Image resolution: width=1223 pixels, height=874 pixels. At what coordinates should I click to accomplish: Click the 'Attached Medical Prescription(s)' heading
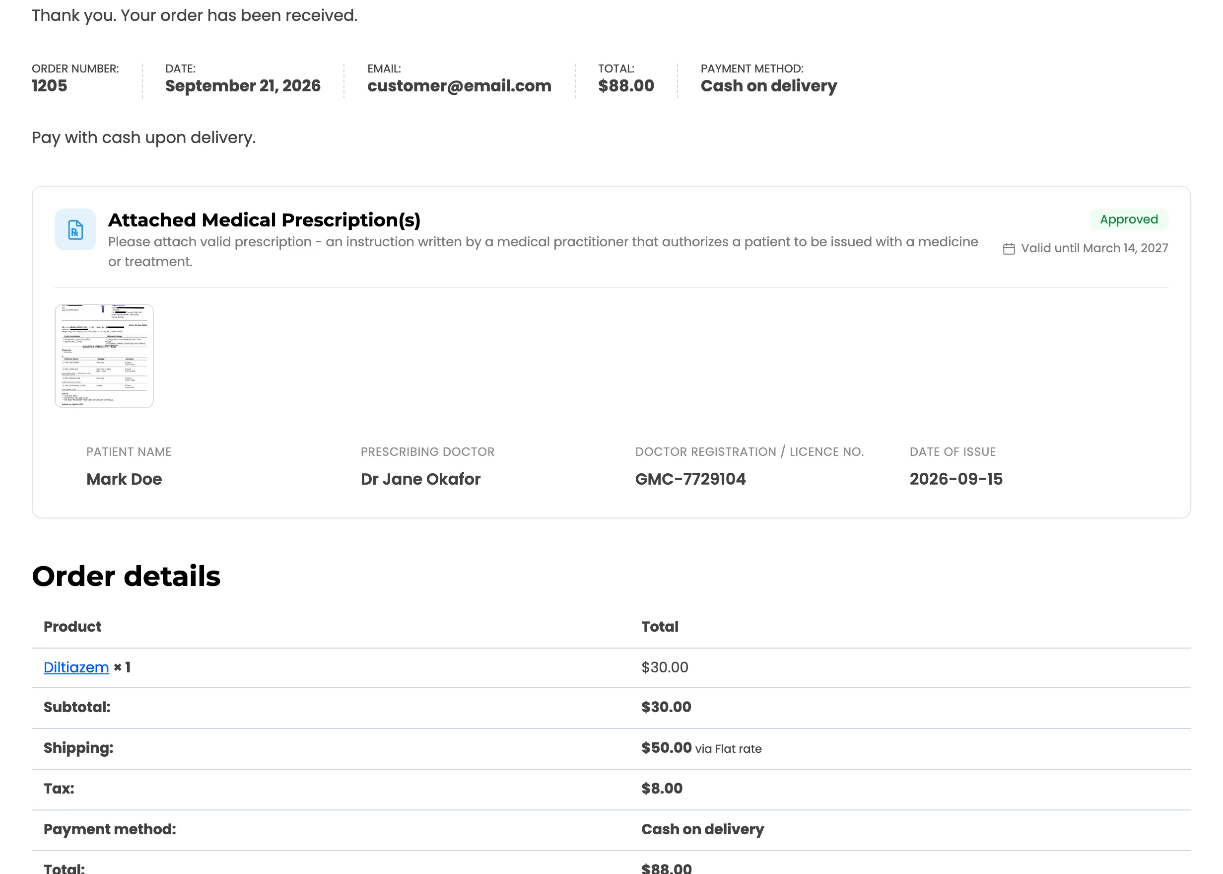point(264,220)
